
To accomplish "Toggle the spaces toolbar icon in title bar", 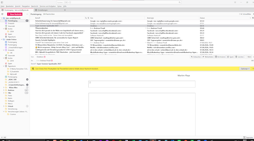I will tap(2, 2).
